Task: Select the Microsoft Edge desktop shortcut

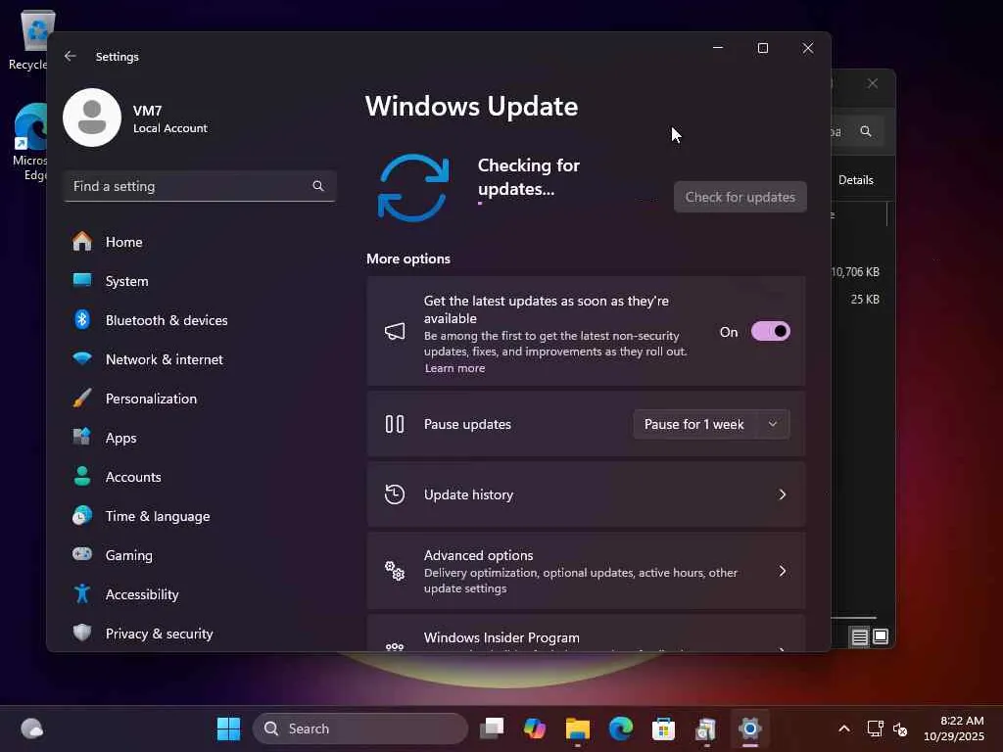Action: coord(29,142)
